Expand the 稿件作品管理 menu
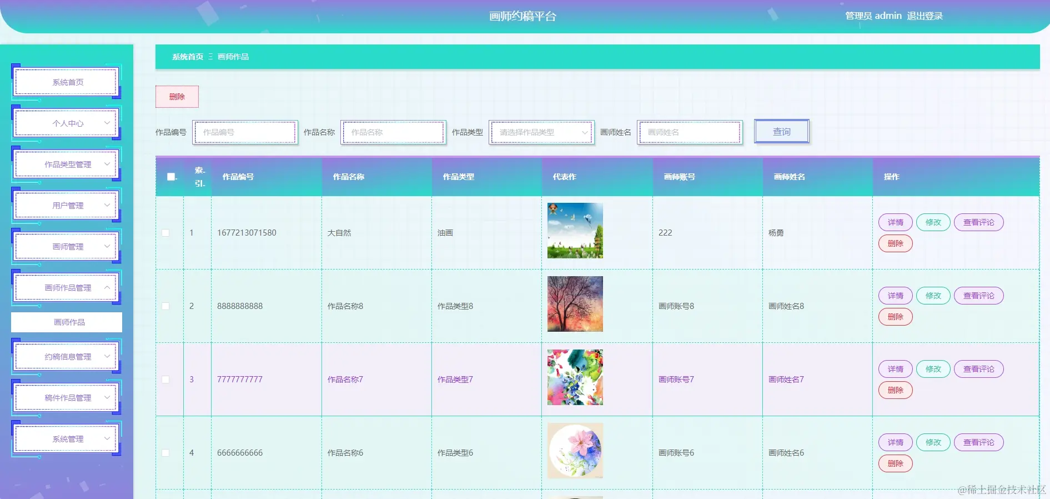The width and height of the screenshot is (1050, 499). point(67,398)
